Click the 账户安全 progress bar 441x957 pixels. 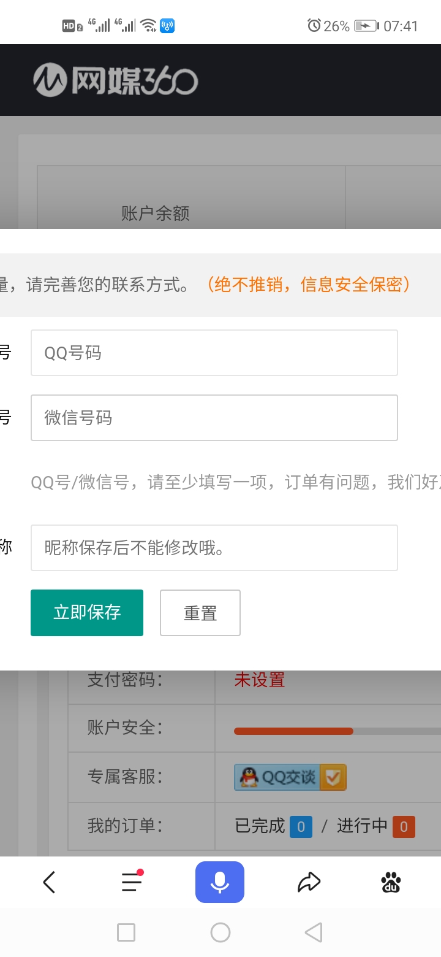(x=337, y=731)
